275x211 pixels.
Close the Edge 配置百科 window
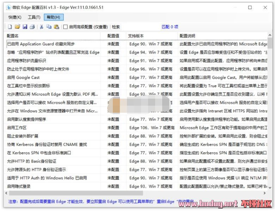265,7
